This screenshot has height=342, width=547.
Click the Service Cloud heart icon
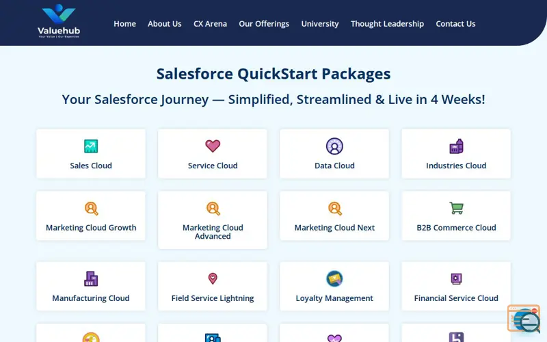[x=213, y=146]
